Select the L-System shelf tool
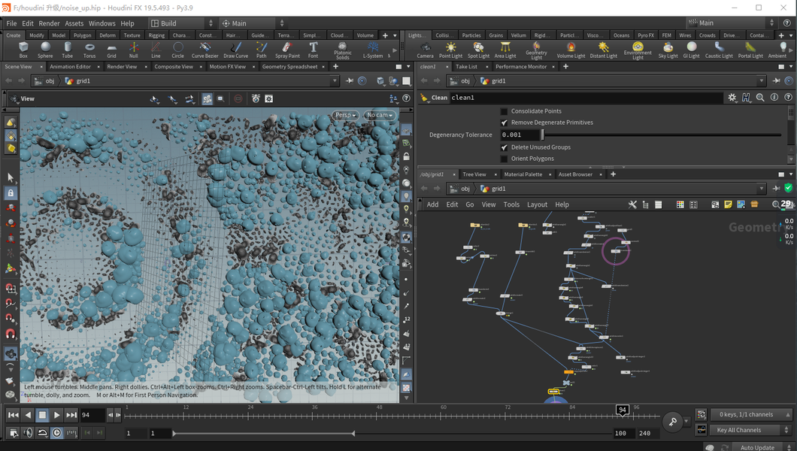 click(373, 50)
